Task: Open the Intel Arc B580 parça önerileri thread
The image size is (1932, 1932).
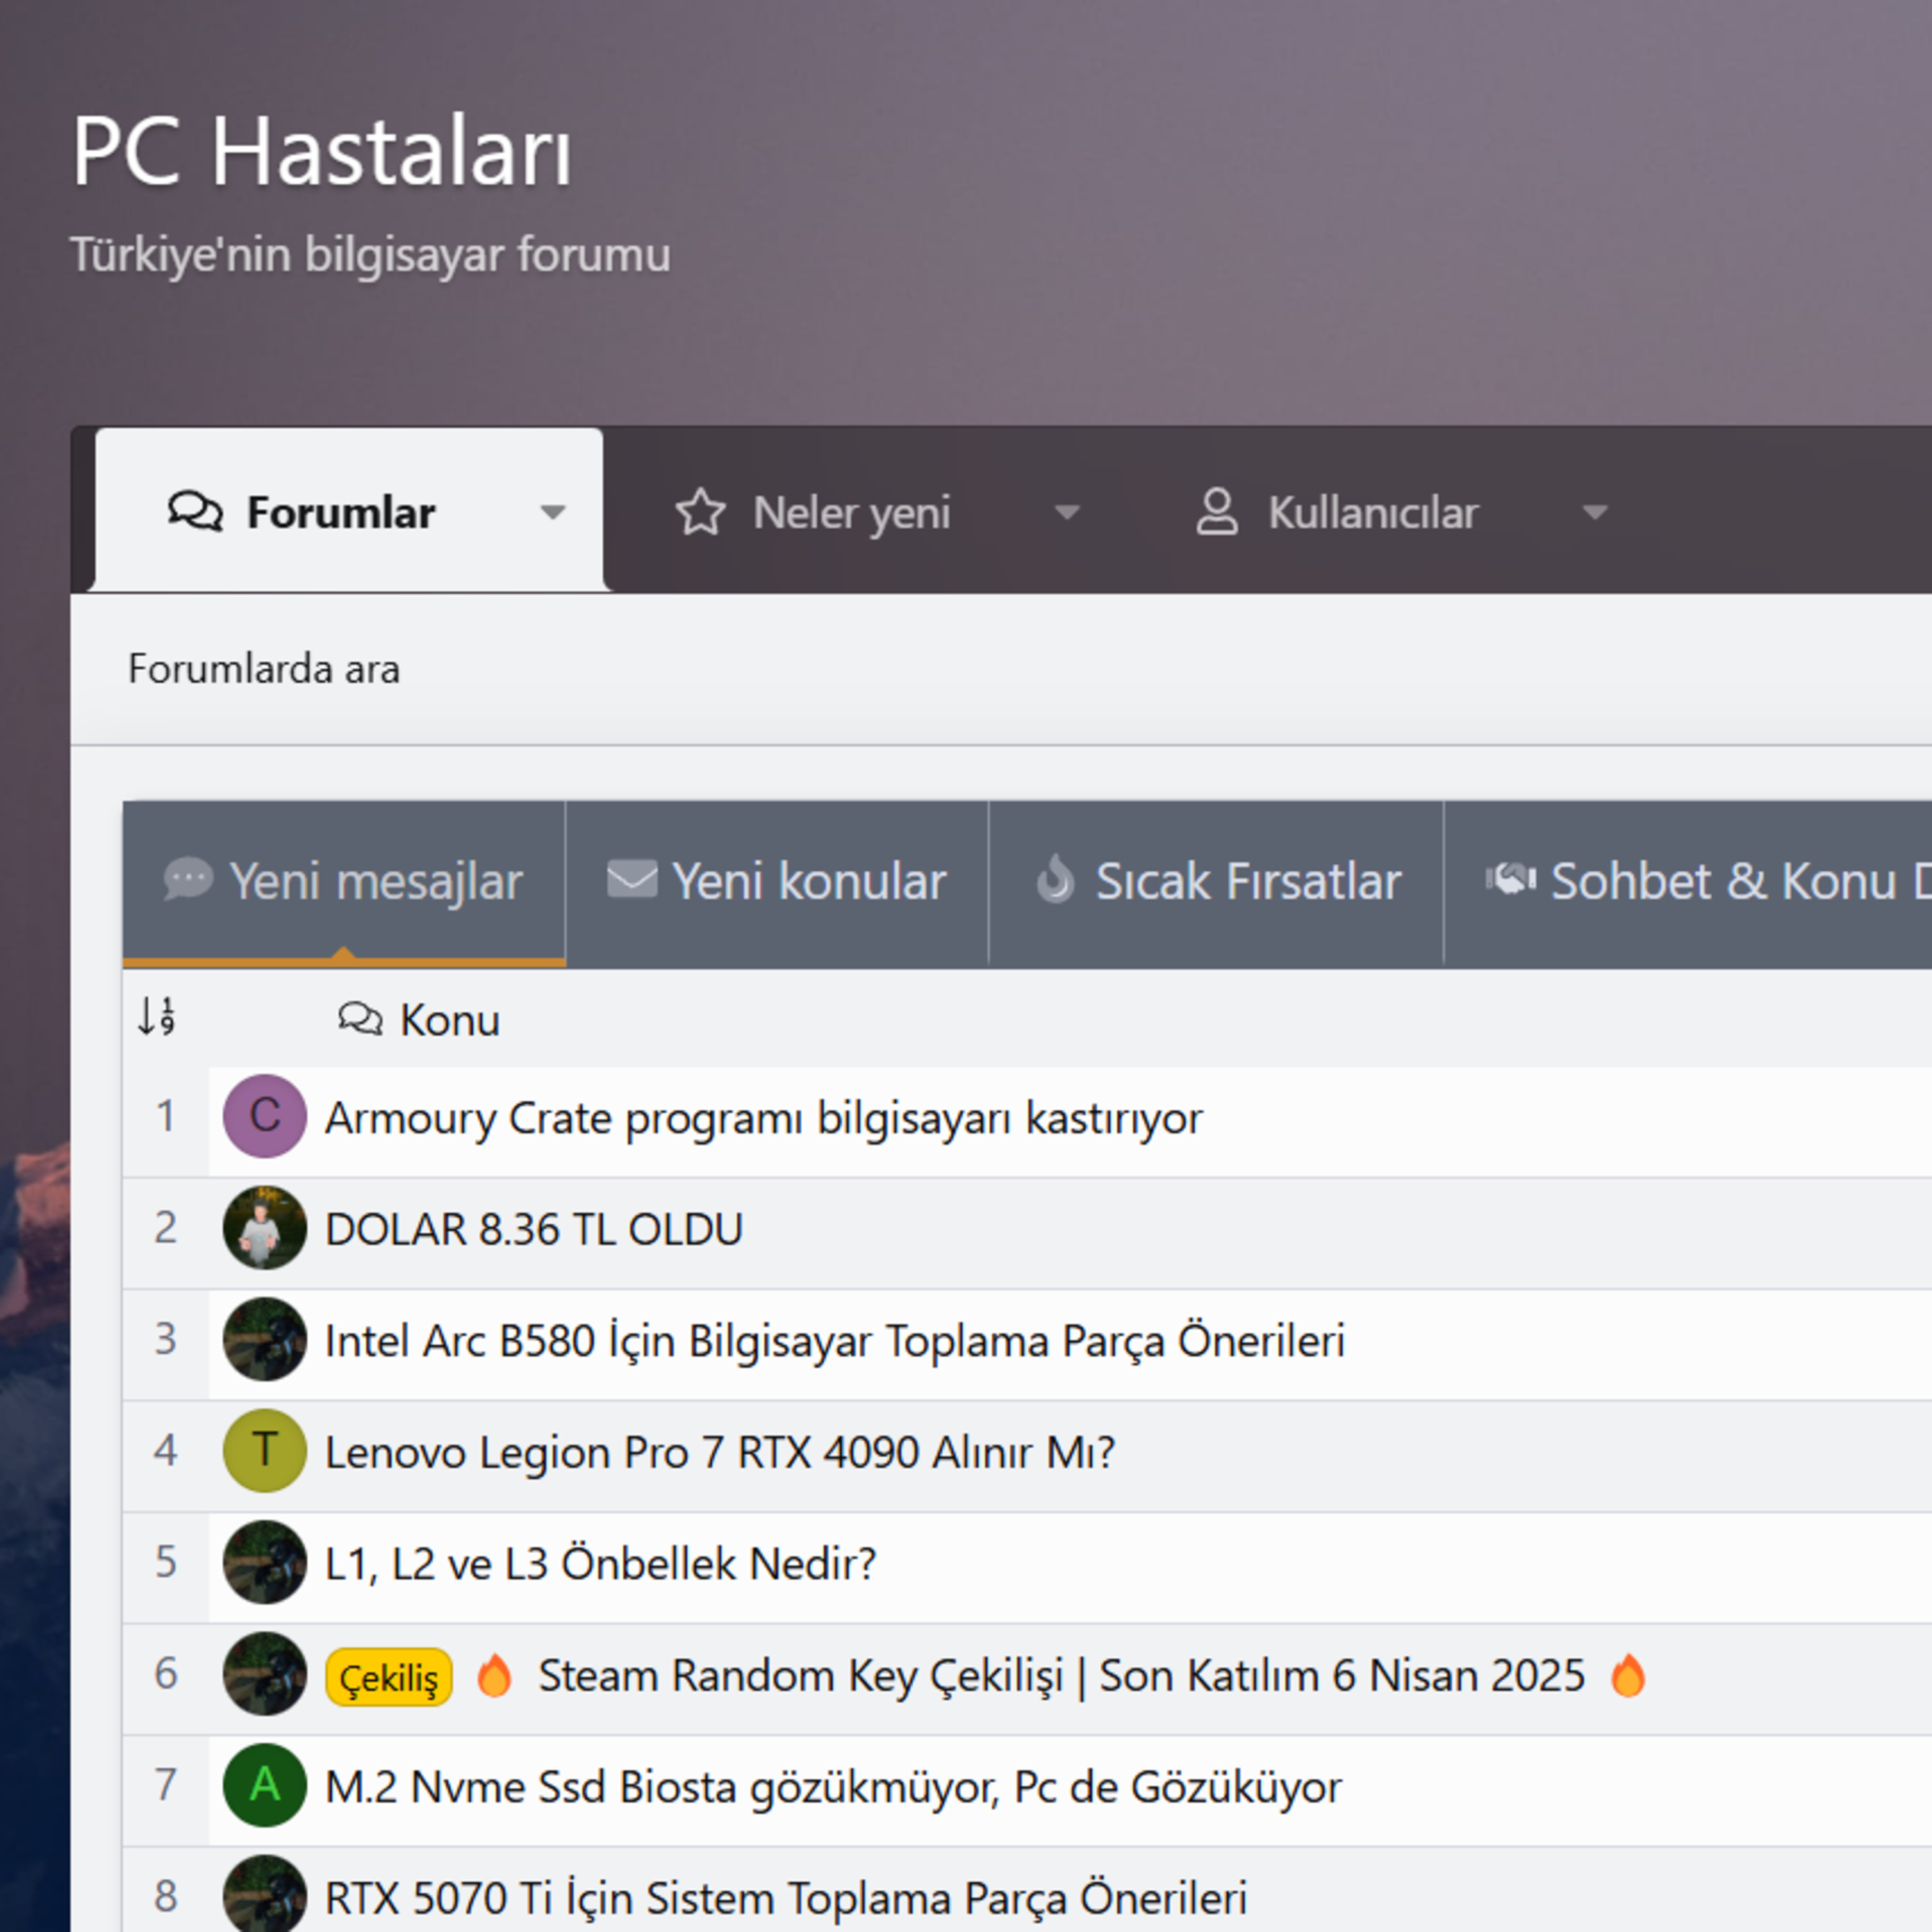Action: (x=835, y=1341)
